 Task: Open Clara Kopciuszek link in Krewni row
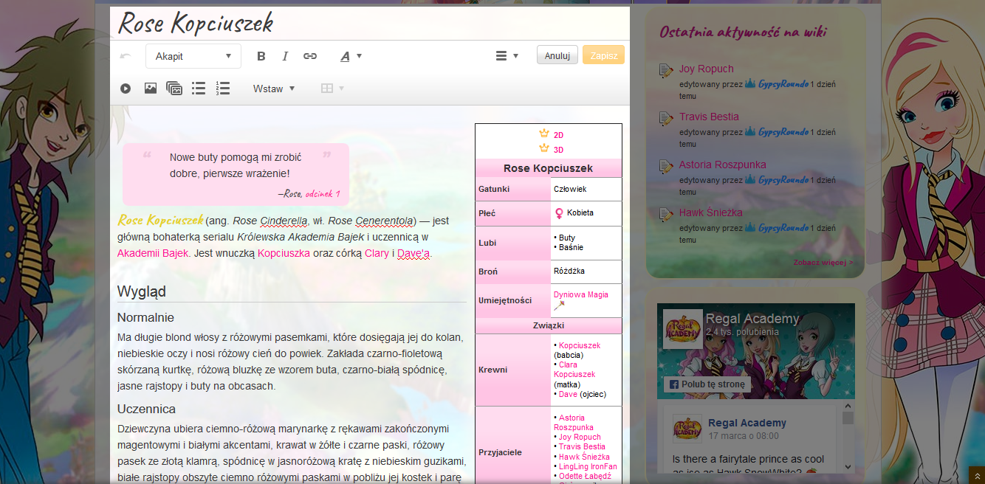pyautogui.click(x=574, y=370)
